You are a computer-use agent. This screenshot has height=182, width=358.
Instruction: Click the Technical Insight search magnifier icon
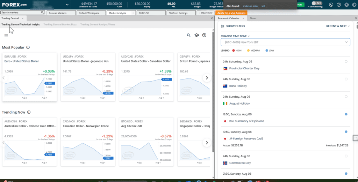(x=188, y=35)
